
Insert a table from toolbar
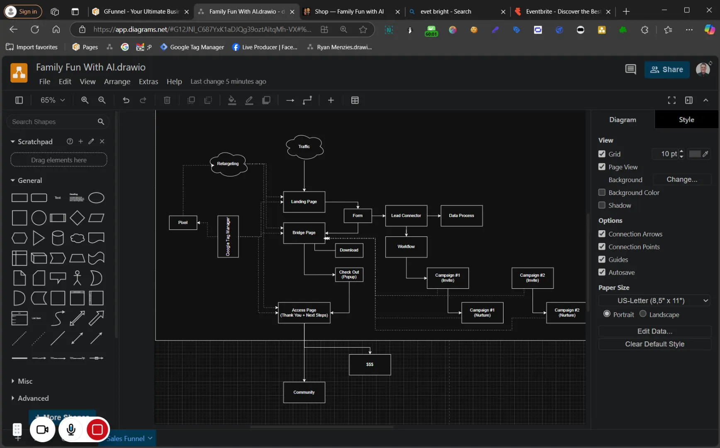tap(355, 100)
